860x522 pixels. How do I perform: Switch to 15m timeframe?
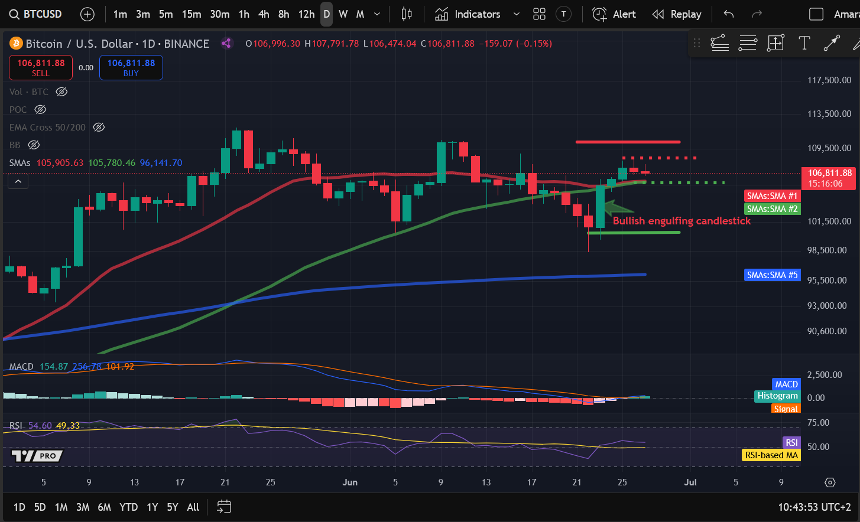pos(192,14)
